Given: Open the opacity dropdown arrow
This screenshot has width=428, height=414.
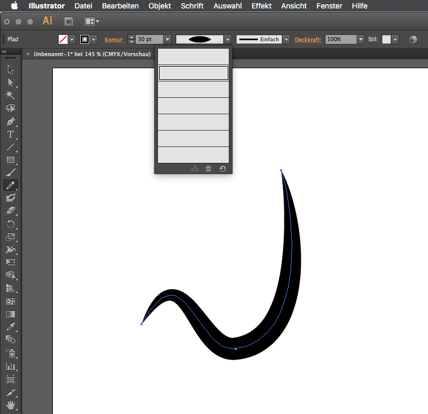Looking at the screenshot, I should pyautogui.click(x=361, y=39).
